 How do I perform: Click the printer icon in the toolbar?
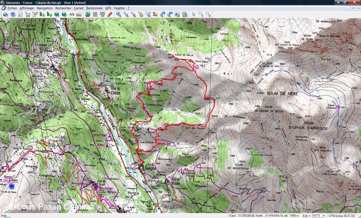(6, 14)
